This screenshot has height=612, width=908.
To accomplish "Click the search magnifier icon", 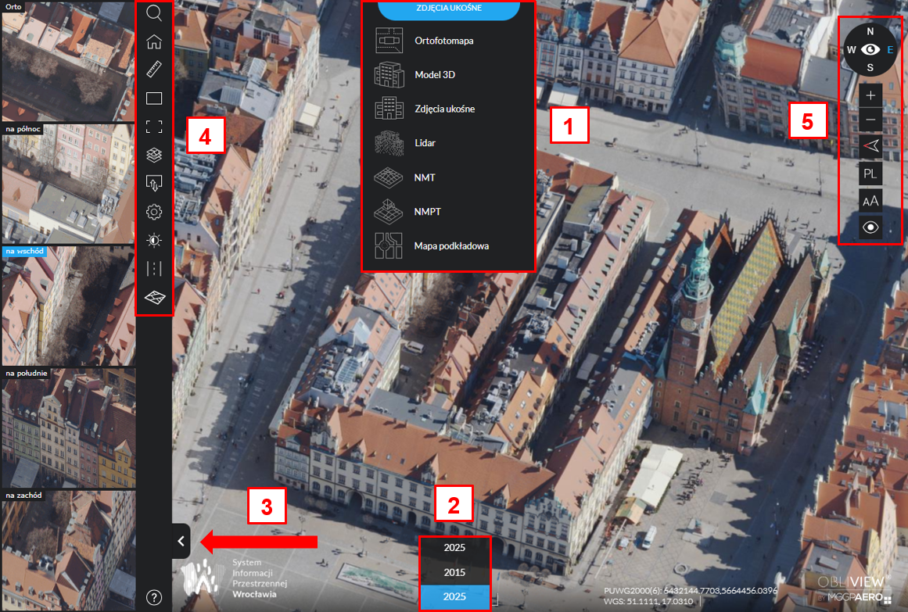I will pyautogui.click(x=154, y=14).
